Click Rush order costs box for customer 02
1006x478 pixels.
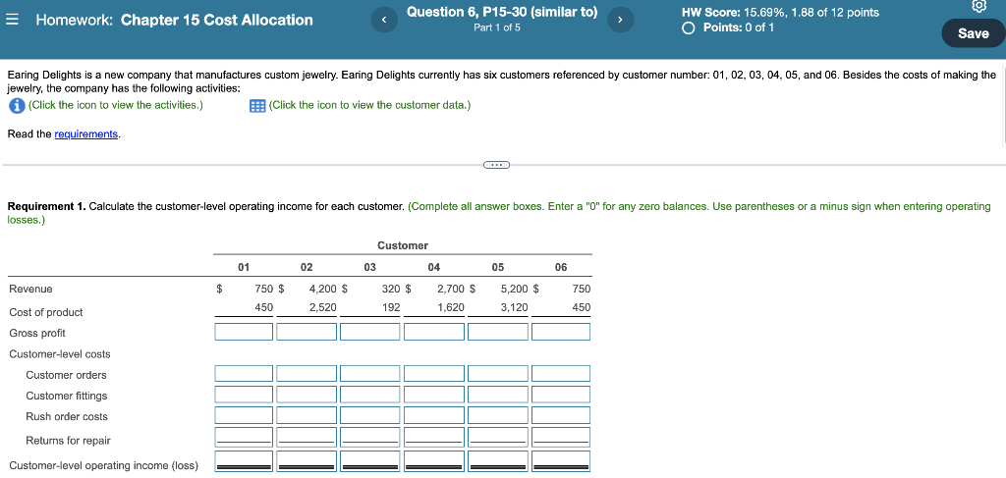pos(307,415)
